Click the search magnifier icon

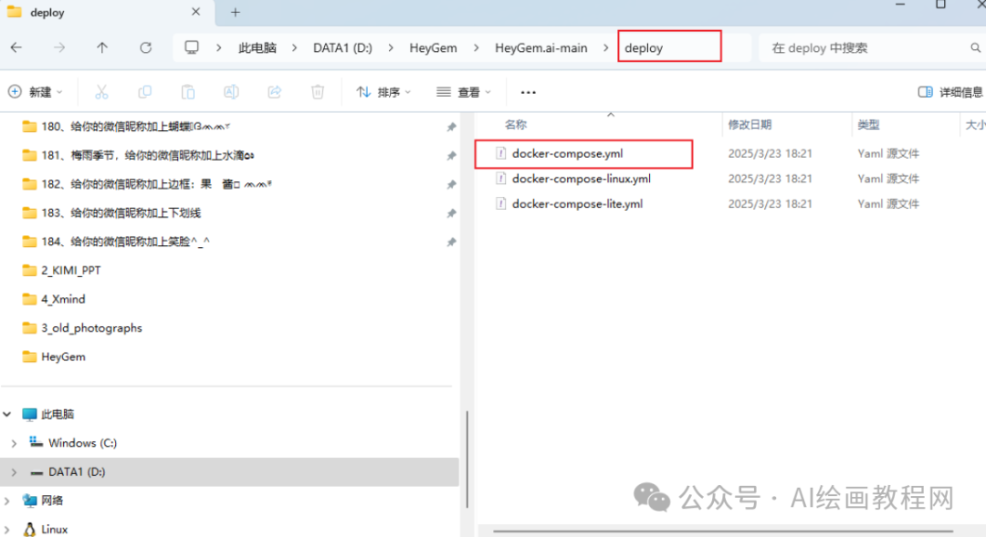pos(975,47)
